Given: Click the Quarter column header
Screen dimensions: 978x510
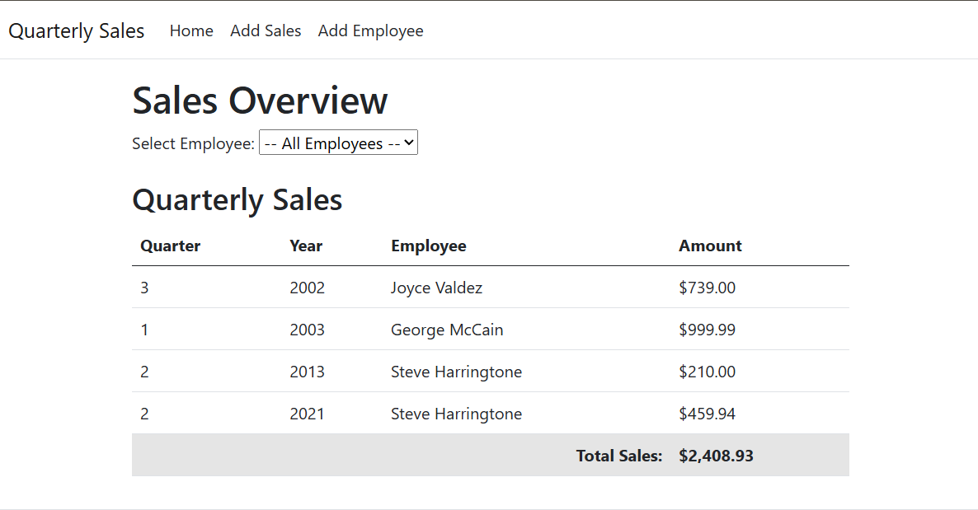Looking at the screenshot, I should coord(170,246).
